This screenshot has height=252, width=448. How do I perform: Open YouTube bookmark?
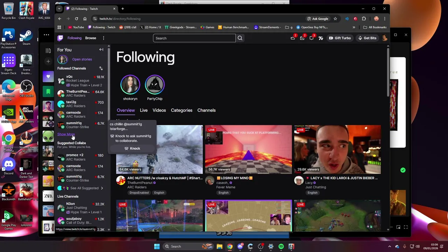click(x=76, y=27)
